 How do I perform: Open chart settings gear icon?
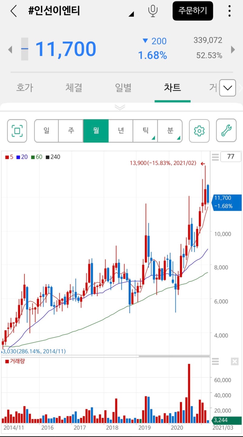coord(199,131)
